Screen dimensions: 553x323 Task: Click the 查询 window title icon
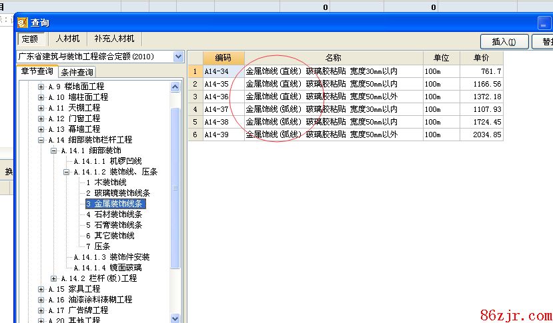click(9, 22)
